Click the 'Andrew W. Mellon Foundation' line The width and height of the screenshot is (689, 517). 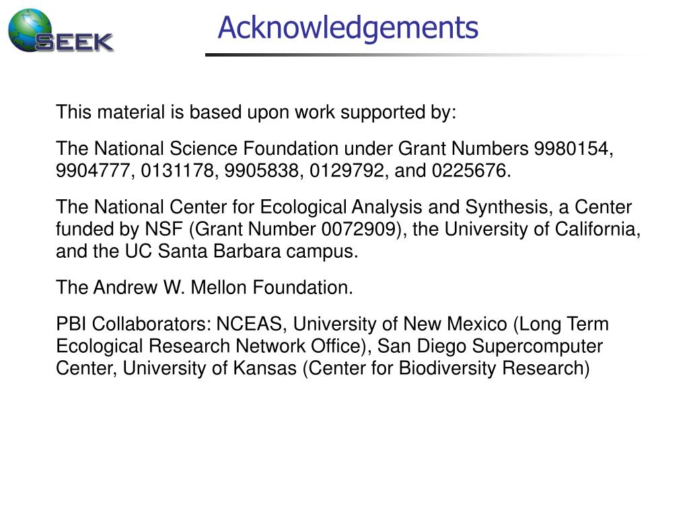[x=205, y=288]
